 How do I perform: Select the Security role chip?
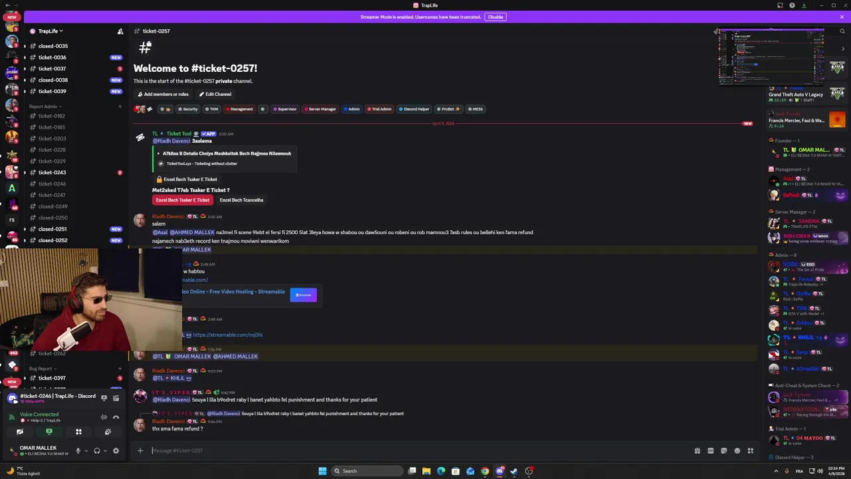click(x=188, y=109)
